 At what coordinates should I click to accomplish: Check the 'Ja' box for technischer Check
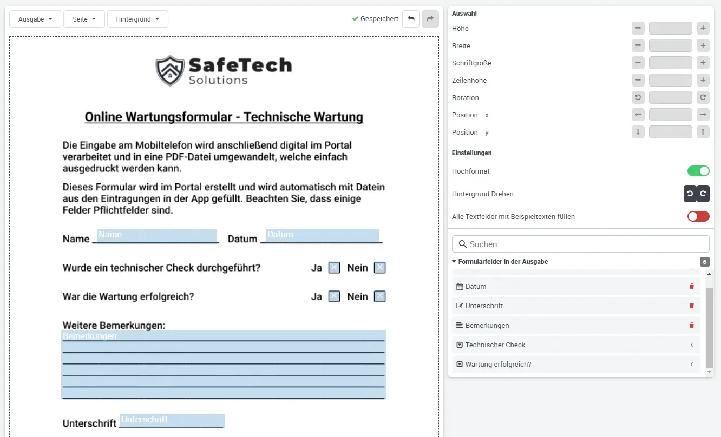334,267
